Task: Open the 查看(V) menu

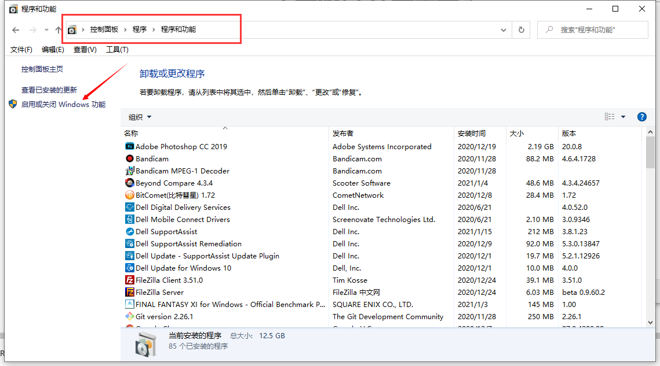Action: click(85, 50)
